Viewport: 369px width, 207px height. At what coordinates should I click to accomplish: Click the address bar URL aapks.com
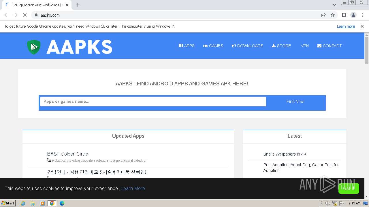[x=50, y=15]
